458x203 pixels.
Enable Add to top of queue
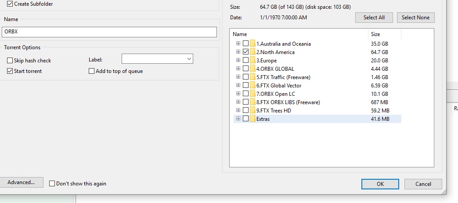[92, 71]
